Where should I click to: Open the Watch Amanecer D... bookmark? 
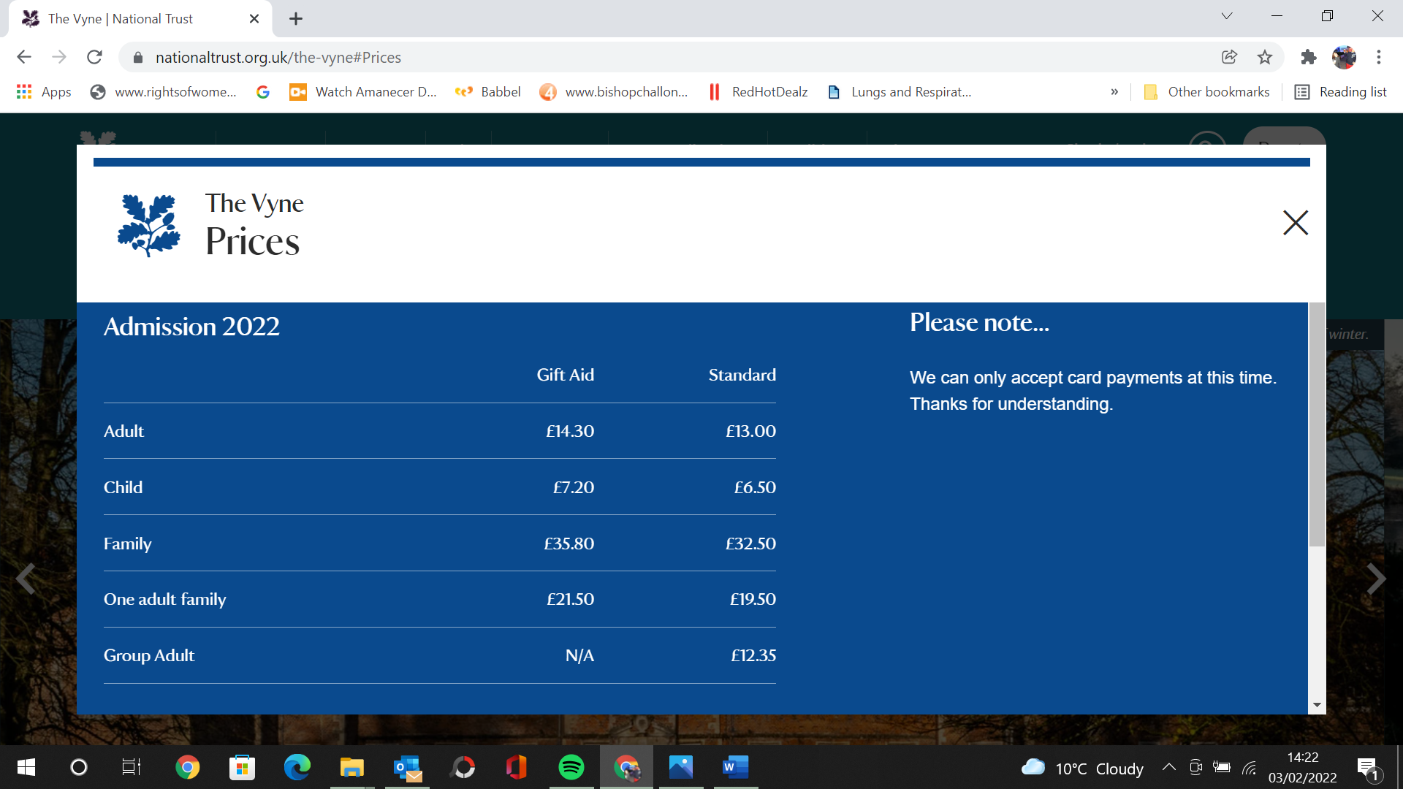click(363, 92)
